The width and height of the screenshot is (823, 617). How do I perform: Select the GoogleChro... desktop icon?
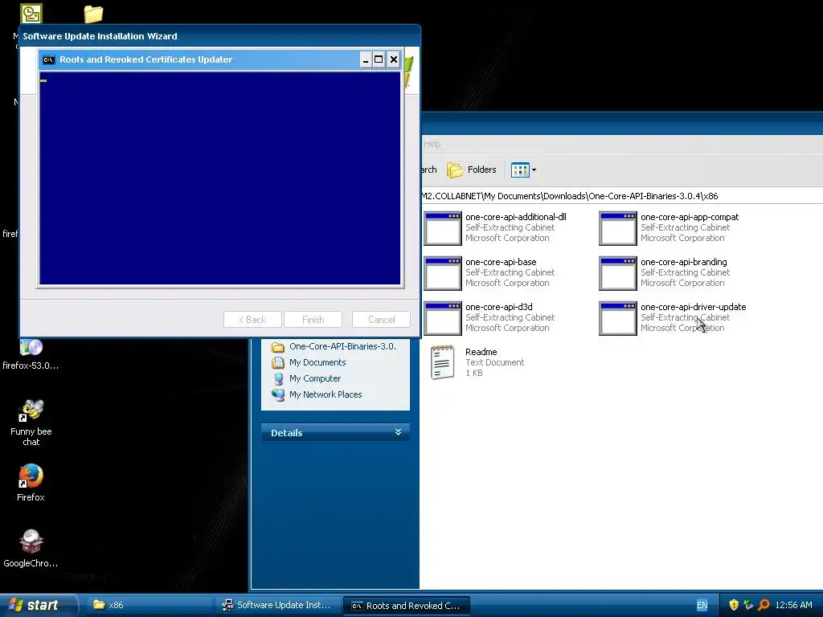[x=31, y=548]
